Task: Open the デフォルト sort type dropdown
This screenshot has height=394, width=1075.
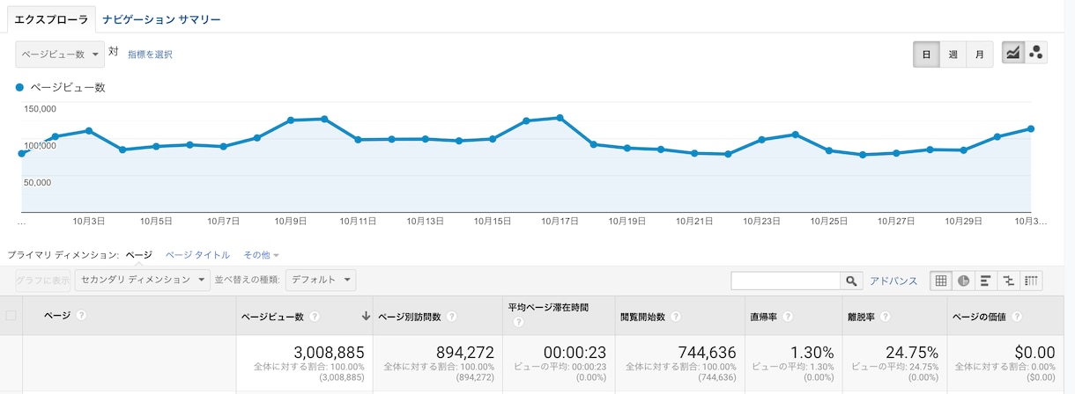Action: click(x=322, y=281)
